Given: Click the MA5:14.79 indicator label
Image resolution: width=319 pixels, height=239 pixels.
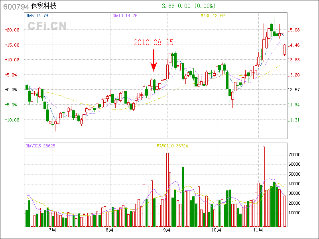Looking at the screenshot, I should (x=37, y=16).
